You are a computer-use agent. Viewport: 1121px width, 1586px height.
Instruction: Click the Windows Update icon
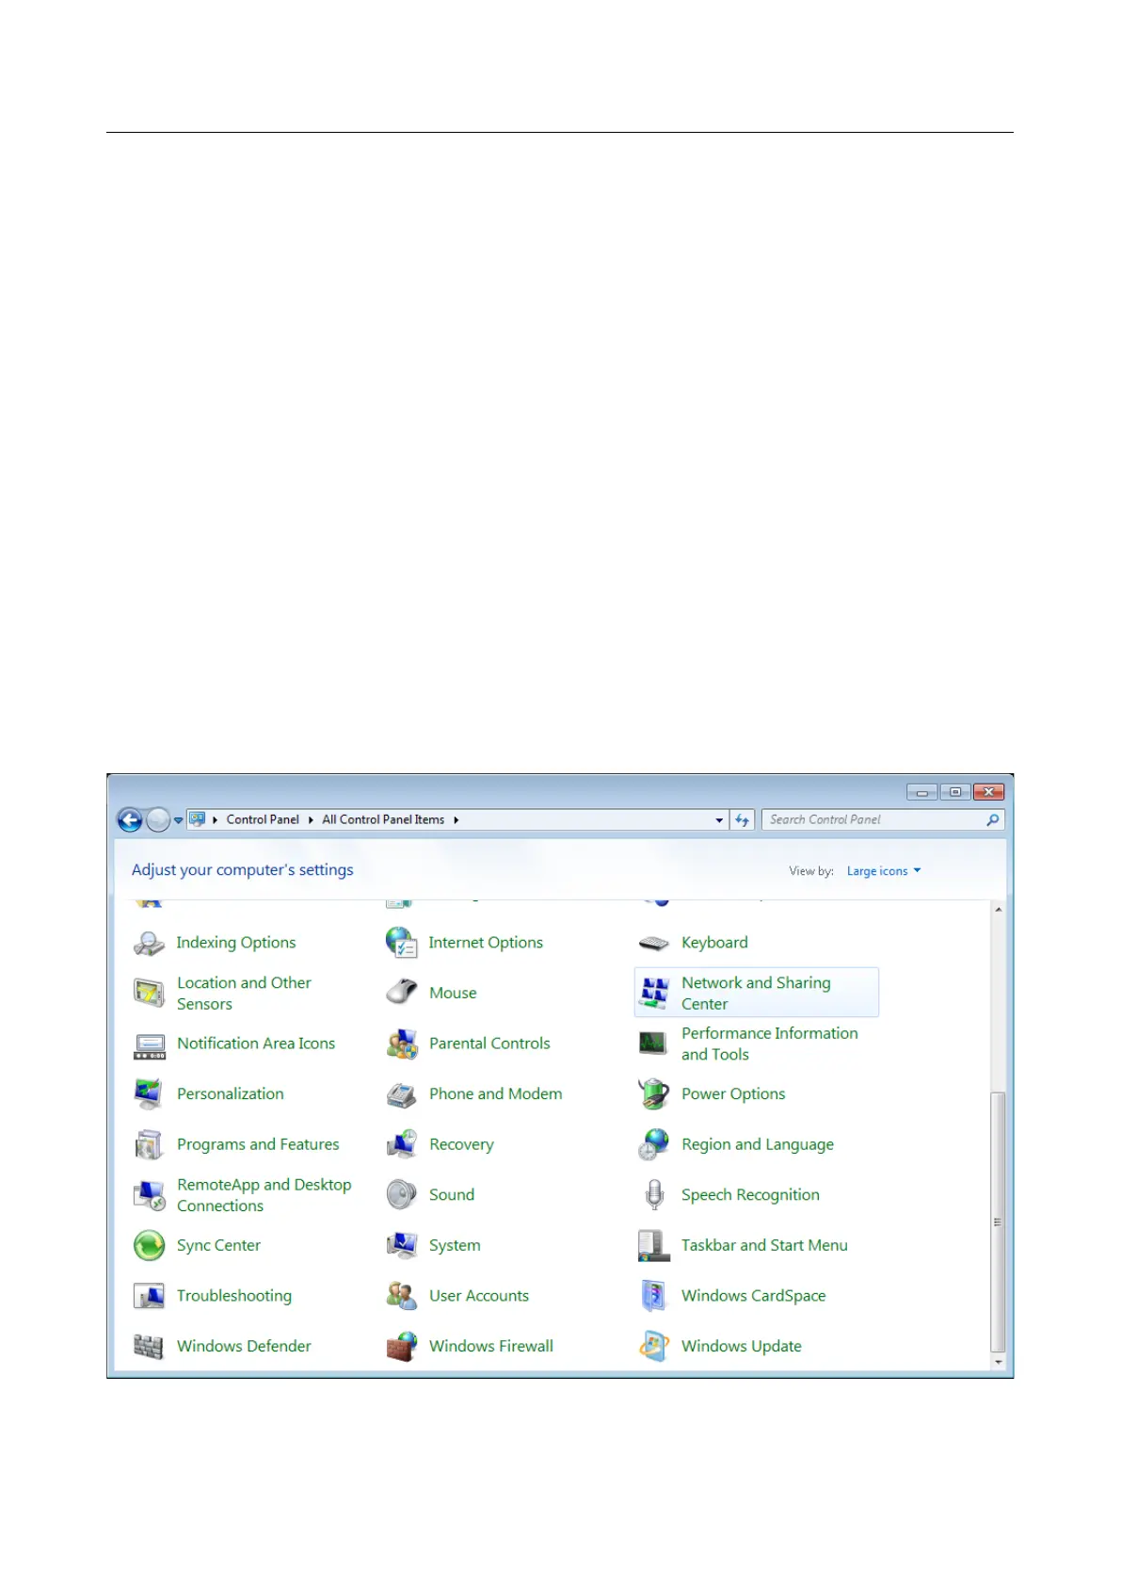[x=654, y=1347]
